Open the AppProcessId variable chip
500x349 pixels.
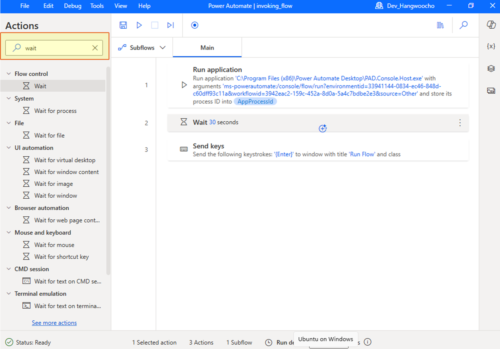click(x=255, y=102)
